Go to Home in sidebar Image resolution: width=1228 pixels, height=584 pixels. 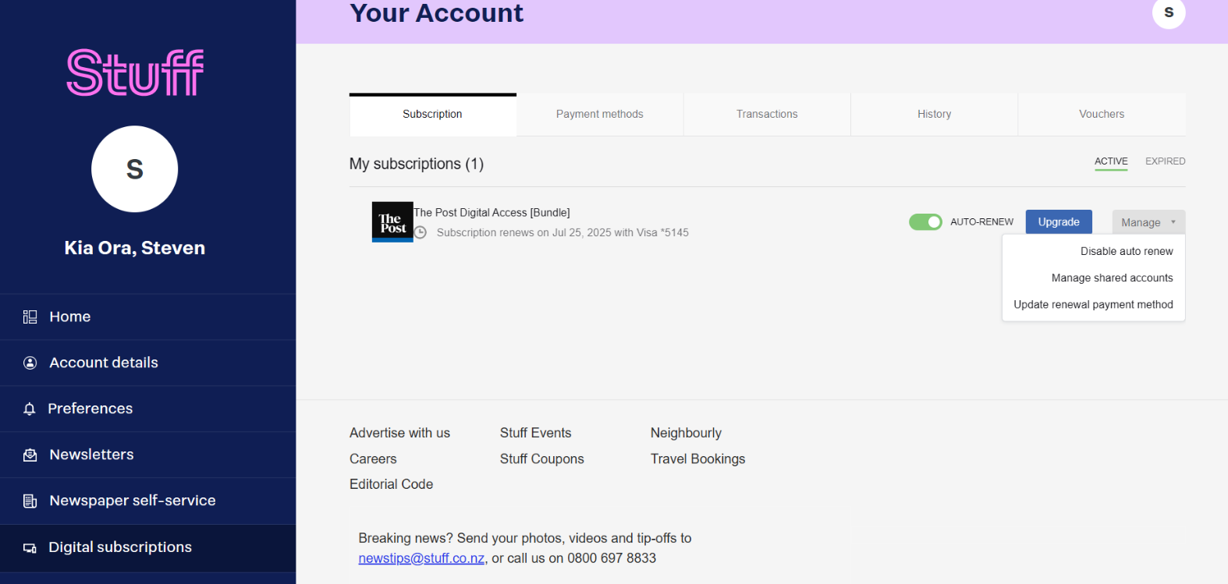point(147,317)
